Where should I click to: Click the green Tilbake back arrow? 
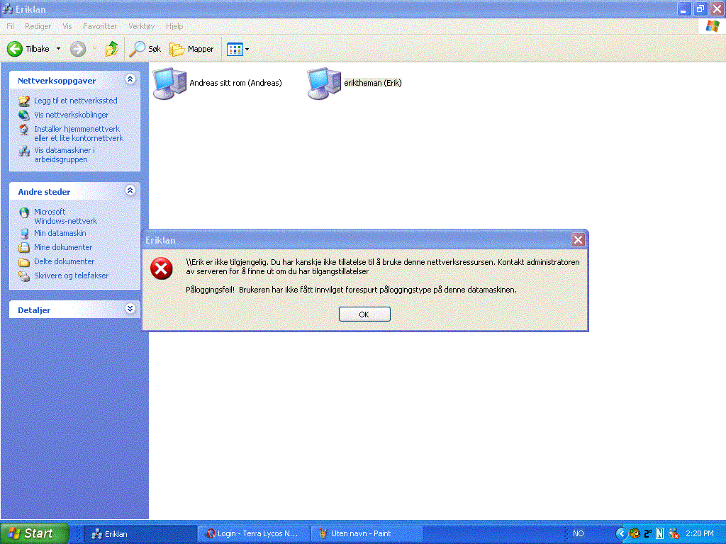pos(15,49)
